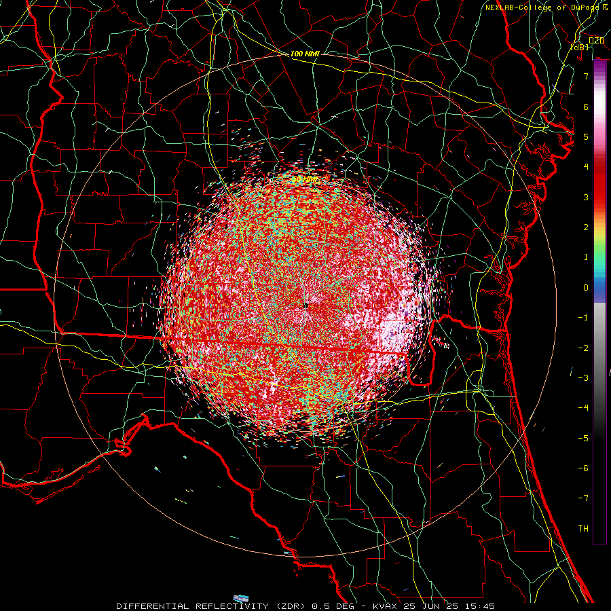Select the scale value "-6"
Image resolution: width=611 pixels, height=611 pixels.
(583, 468)
